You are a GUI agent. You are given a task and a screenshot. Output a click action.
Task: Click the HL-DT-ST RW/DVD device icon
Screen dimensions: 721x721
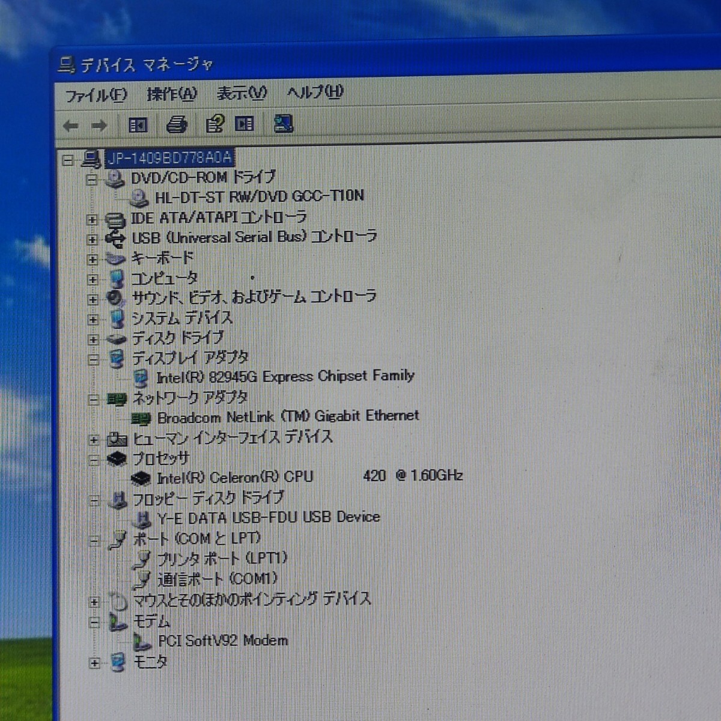(x=139, y=198)
